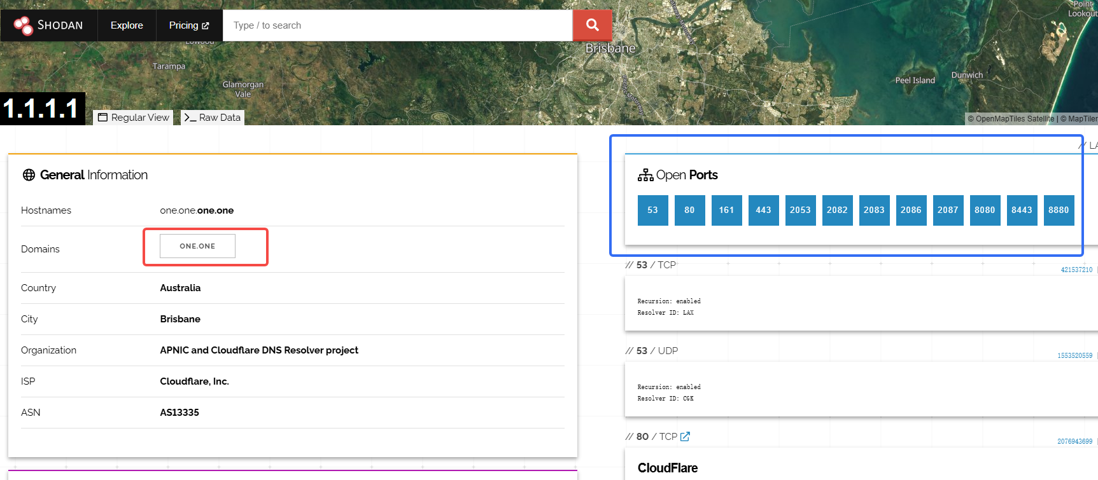Image resolution: width=1098 pixels, height=480 pixels.
Task: Select the ISP value Cloudflare, Inc.
Action: pyautogui.click(x=194, y=381)
